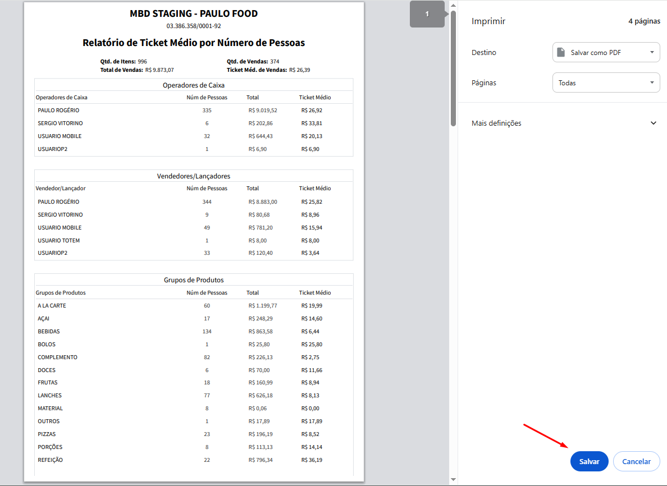Click the 4 páginas page count label

coord(643,21)
